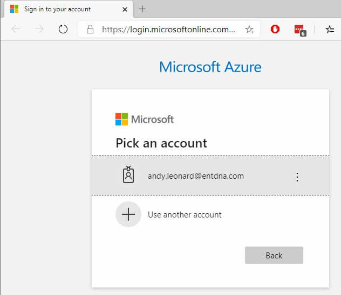The image size is (341, 295).
Task: Pick the andy.leonard@entdna.com account
Action: tap(210, 175)
